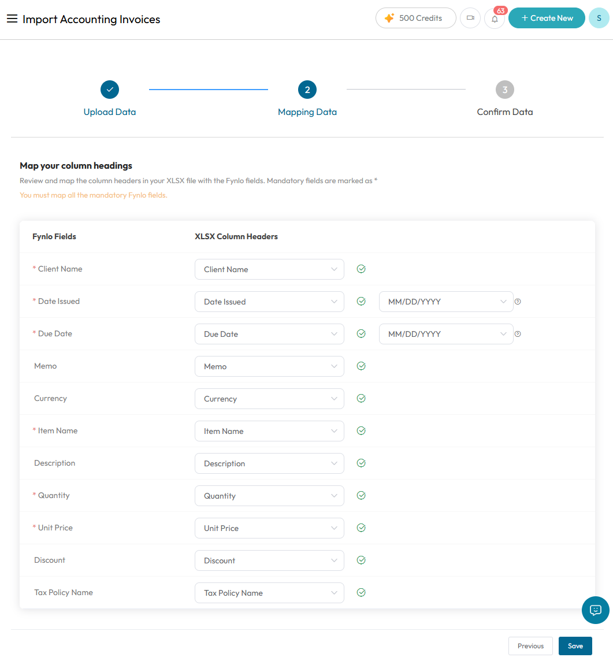Click the help icon beside Due Date format
Screen dimensions: 613x661
518,334
